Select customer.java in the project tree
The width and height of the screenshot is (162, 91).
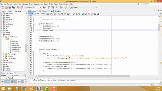coord(16,48)
